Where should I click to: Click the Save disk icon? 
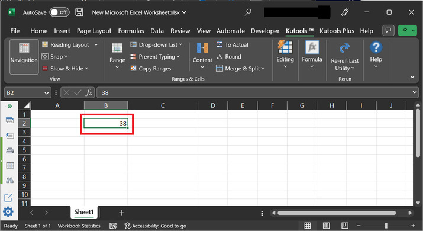(x=79, y=12)
